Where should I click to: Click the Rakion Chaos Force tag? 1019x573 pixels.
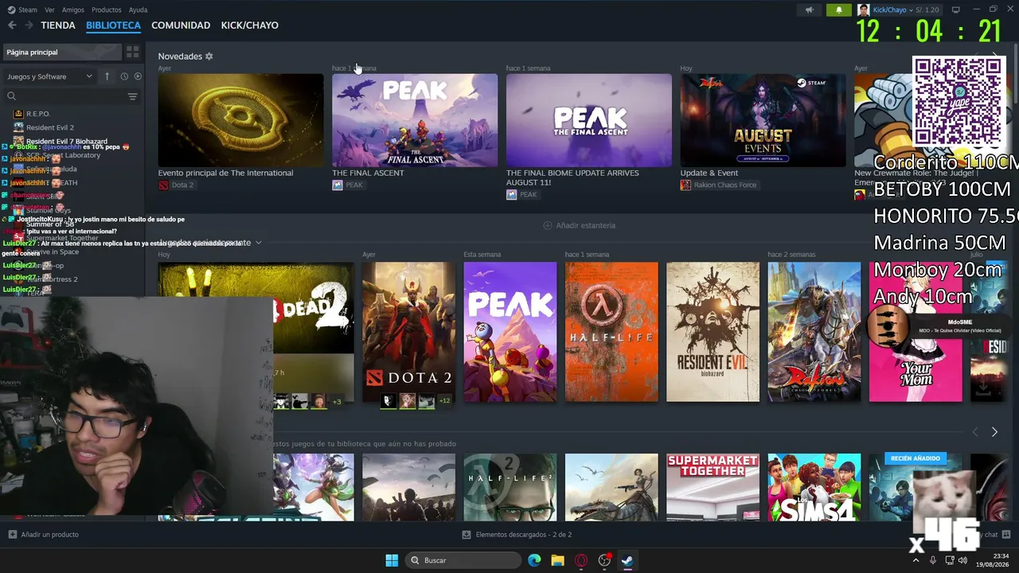point(719,185)
